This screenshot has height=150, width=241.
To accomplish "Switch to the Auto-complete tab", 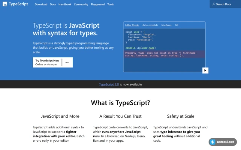I will click(x=150, y=25).
